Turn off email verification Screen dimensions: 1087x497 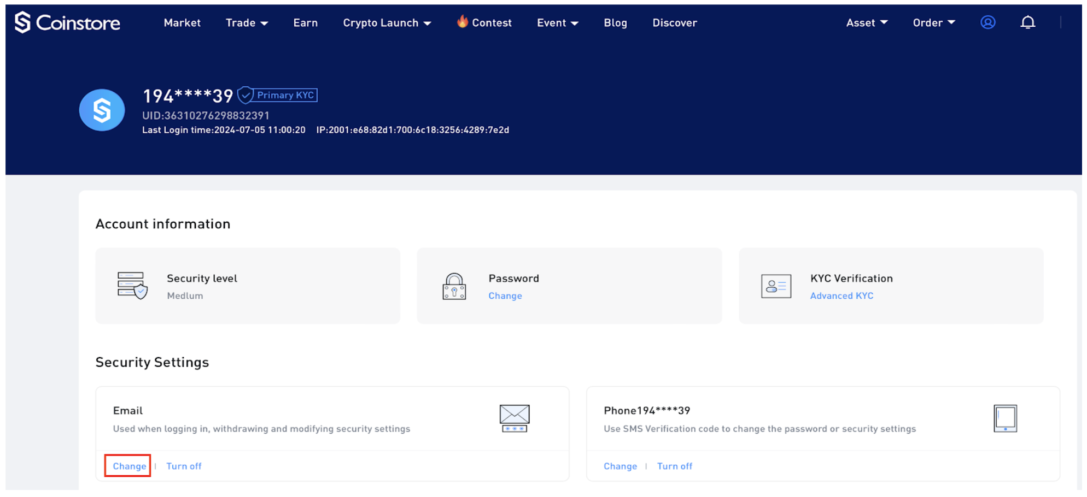coord(184,466)
